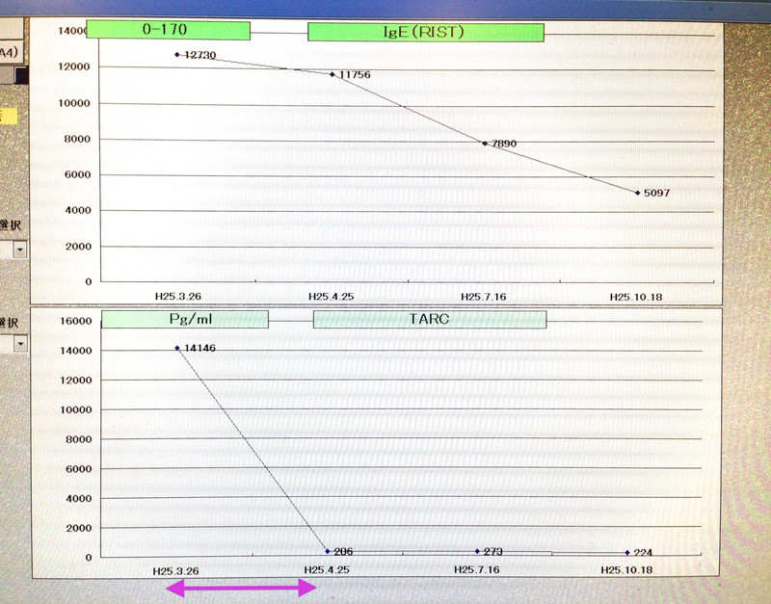Click the pink double-headed arrow annotation
Viewport: 771px width, 604px height.
[243, 587]
